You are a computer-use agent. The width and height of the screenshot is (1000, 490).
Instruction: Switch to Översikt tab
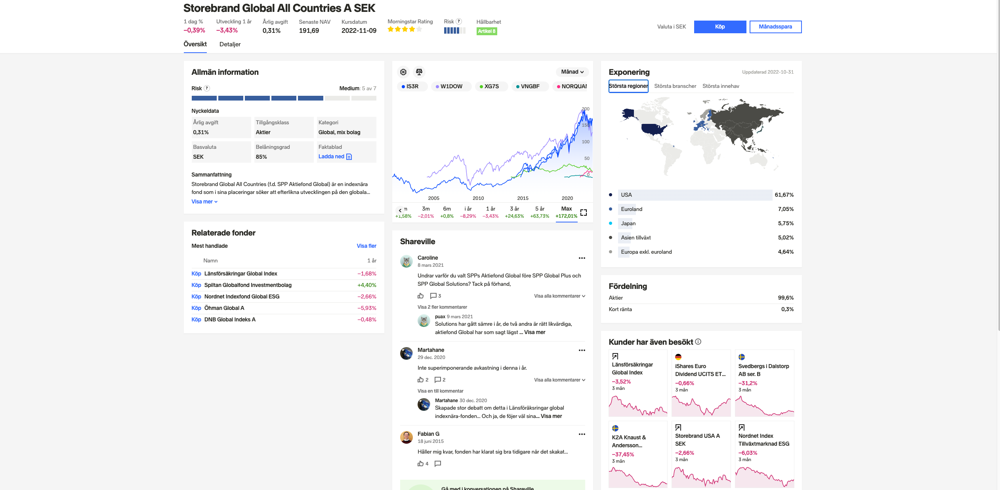click(195, 44)
